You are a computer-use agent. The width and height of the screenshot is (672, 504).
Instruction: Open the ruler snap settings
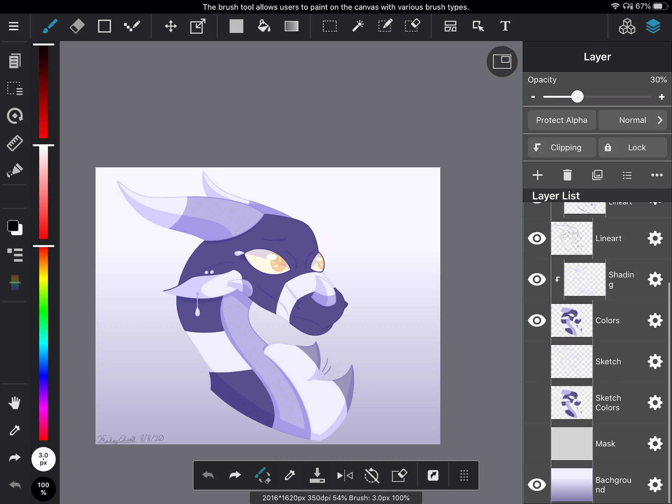pos(15,143)
